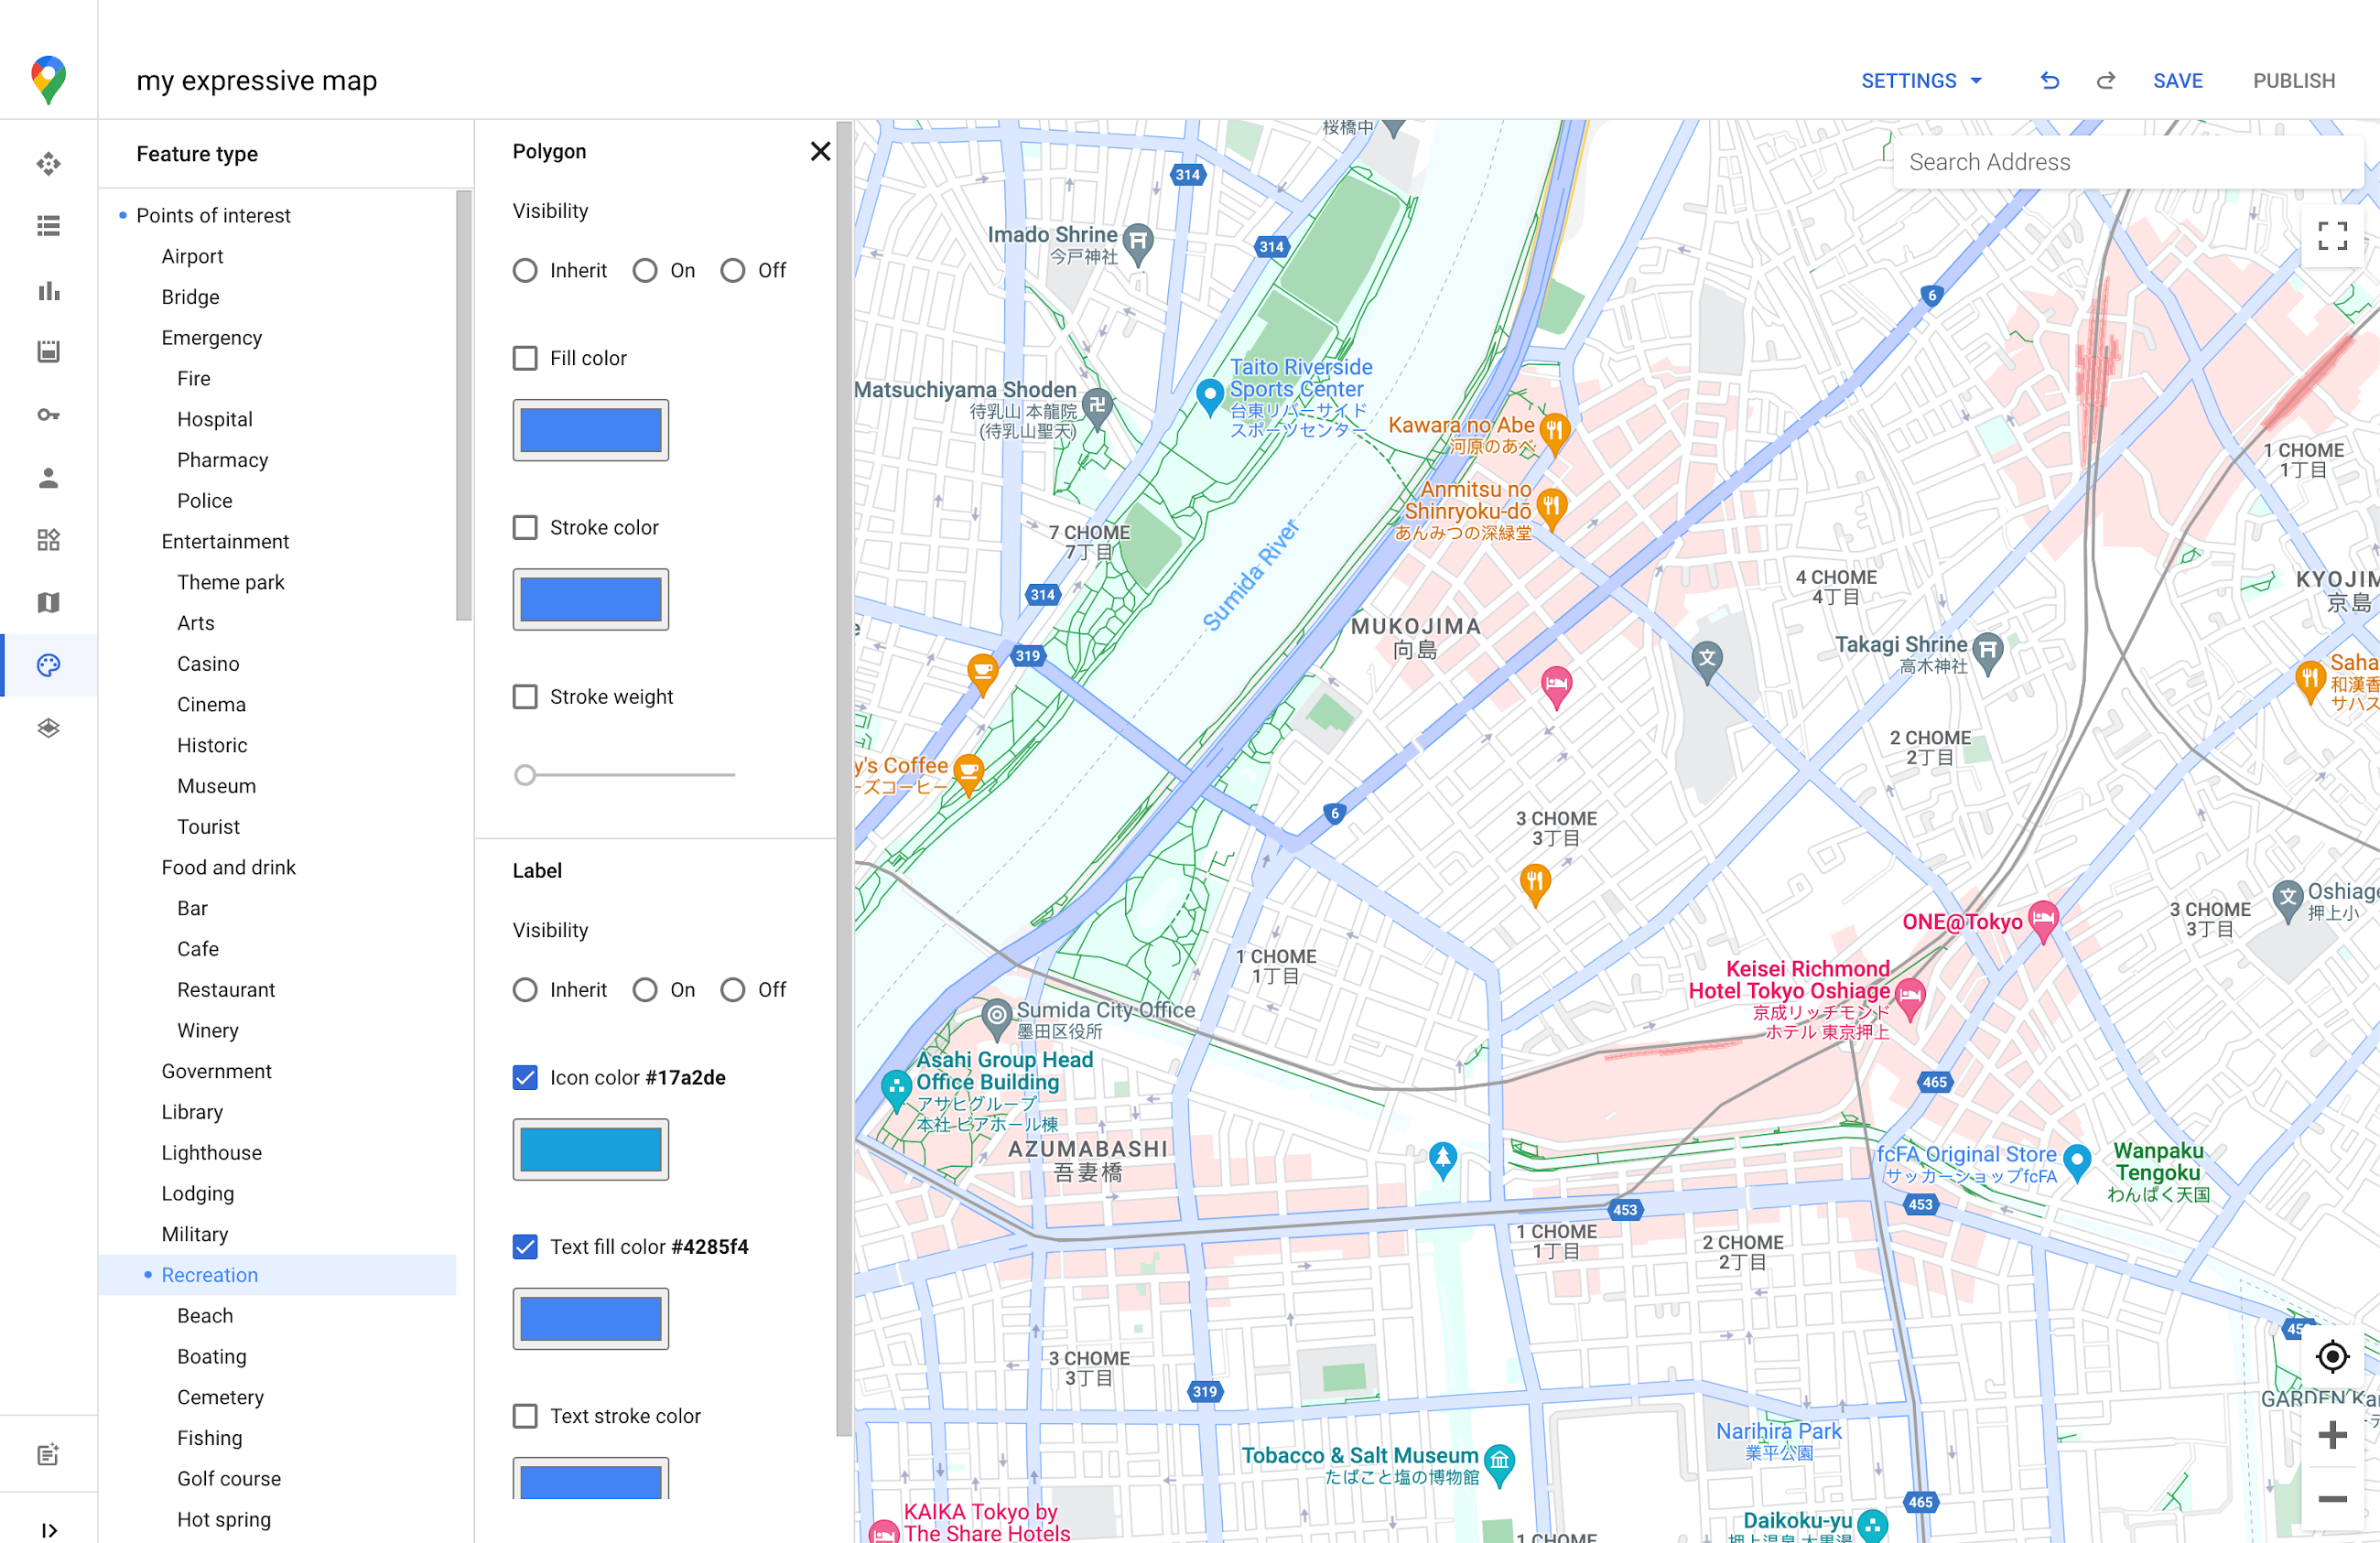Open the SETTINGS dropdown
The width and height of the screenshot is (2380, 1543).
point(1921,81)
